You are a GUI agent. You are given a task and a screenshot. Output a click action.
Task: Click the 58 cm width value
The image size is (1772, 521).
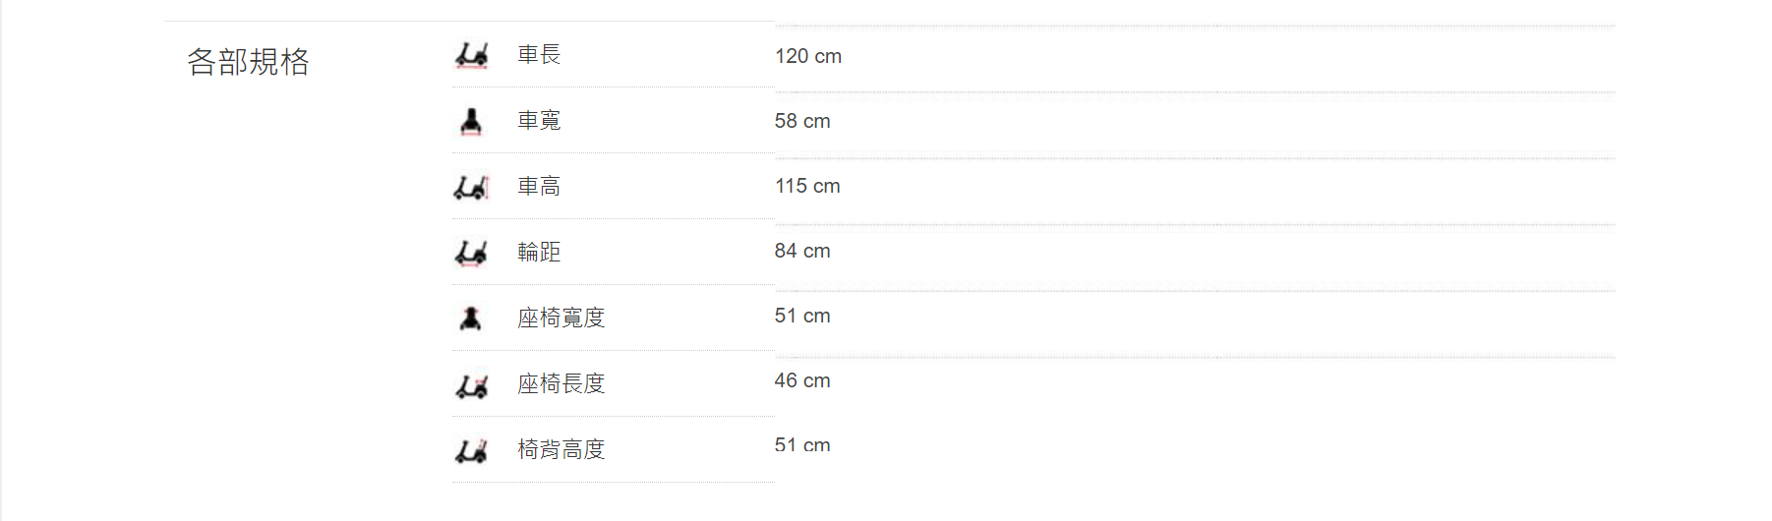pos(802,121)
